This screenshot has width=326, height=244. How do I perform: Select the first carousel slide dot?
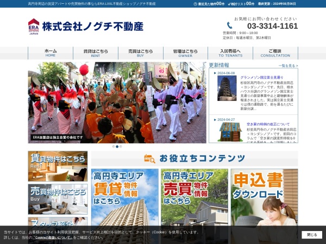tap(114, 146)
